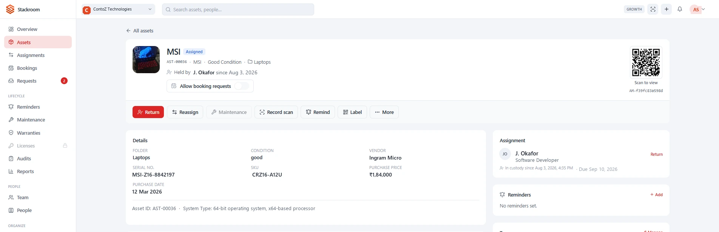719x232 pixels.
Task: Open the More actions menu
Action: 384,112
